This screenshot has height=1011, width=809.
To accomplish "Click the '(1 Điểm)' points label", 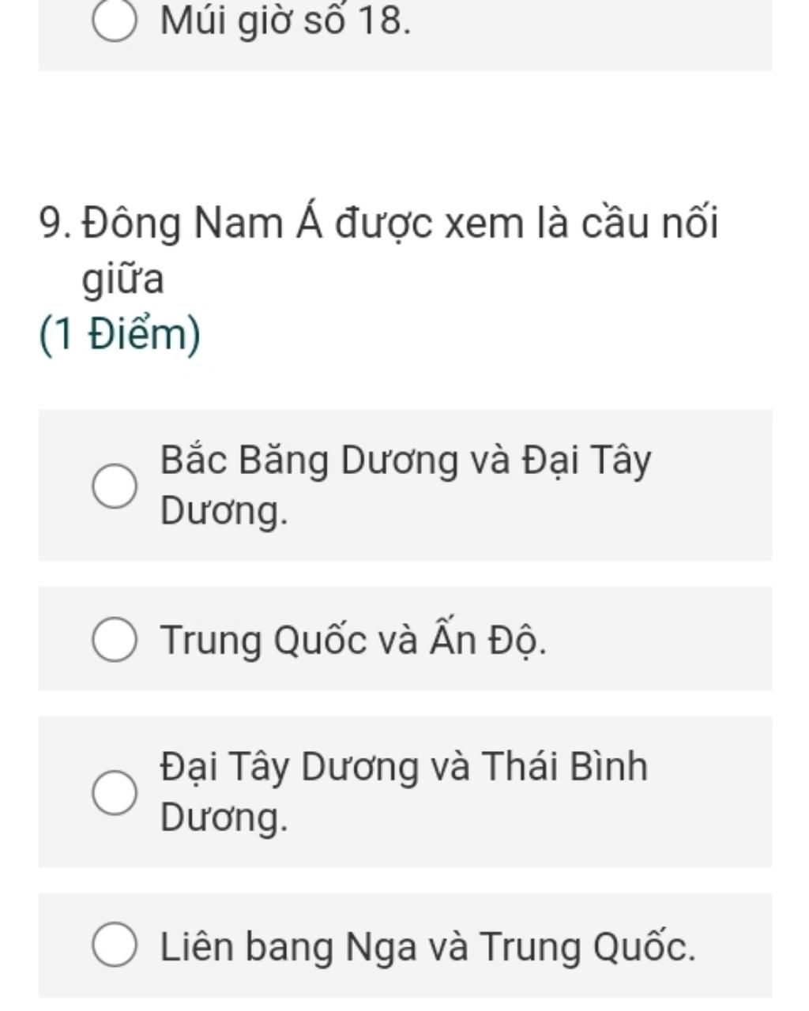I will point(120,335).
